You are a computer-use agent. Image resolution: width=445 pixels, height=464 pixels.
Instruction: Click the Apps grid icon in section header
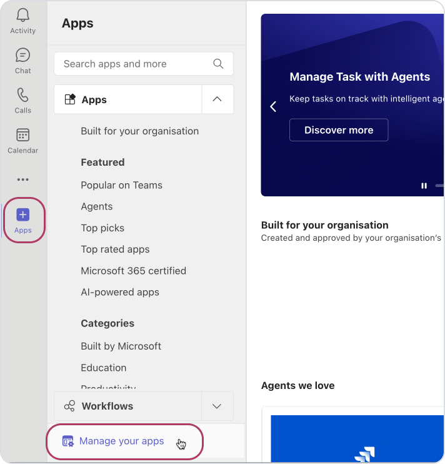pos(70,99)
